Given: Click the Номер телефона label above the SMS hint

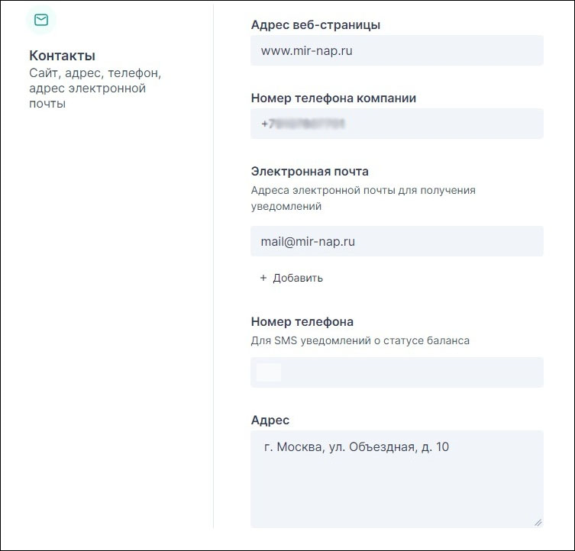Looking at the screenshot, I should (x=302, y=321).
